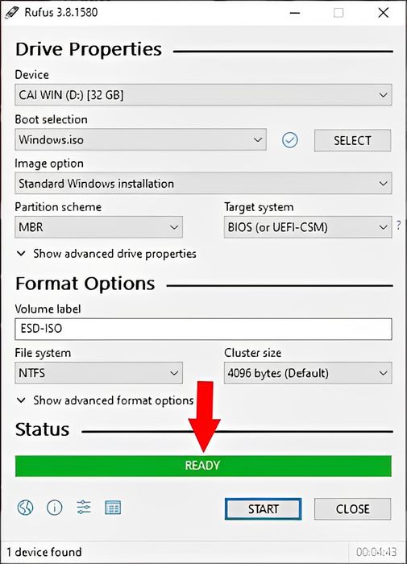Viewport: 407px width, 564px height.
Task: Change Partition scheme from MBR
Action: pos(98,227)
